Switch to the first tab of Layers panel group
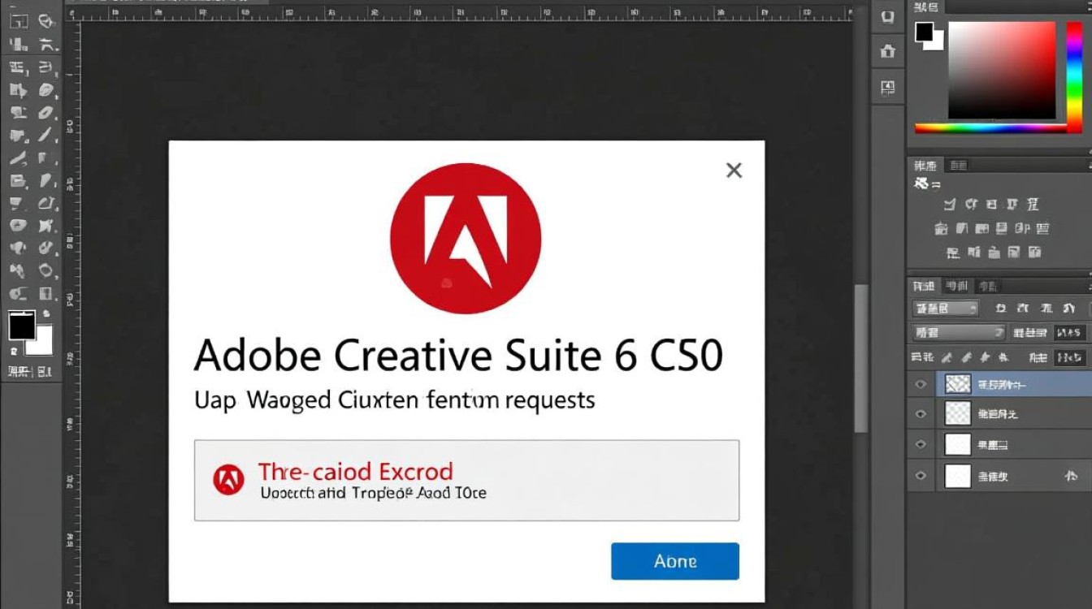 923,286
